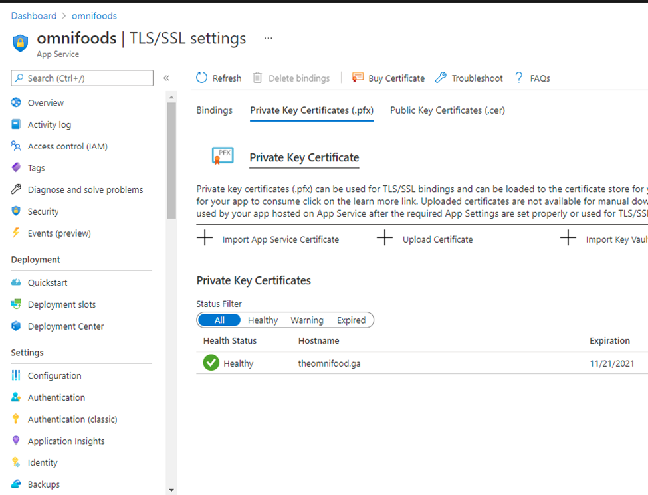Click Upload Certificate label
The image size is (648, 495).
[437, 239]
